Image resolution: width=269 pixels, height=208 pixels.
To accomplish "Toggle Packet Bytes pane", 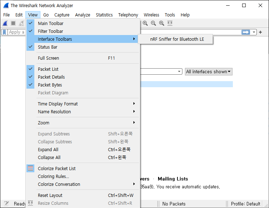I will (83, 85).
